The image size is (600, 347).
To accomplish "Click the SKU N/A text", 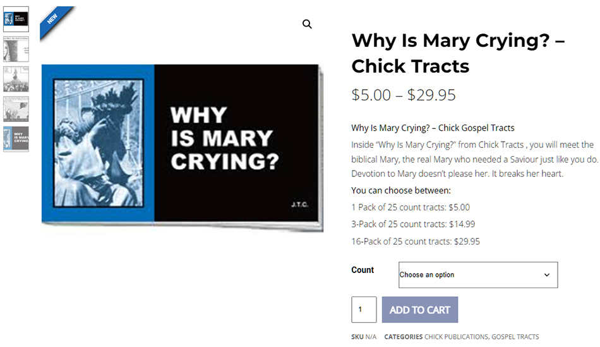I will tap(364, 337).
